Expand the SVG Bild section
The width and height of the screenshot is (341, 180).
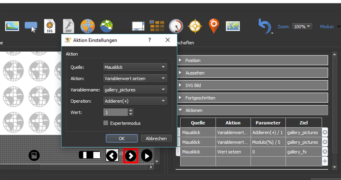[253, 85]
